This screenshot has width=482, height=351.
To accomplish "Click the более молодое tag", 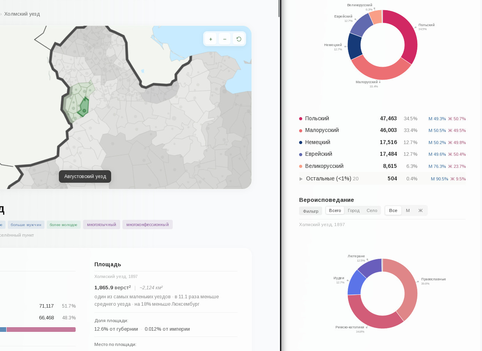I will tap(64, 224).
